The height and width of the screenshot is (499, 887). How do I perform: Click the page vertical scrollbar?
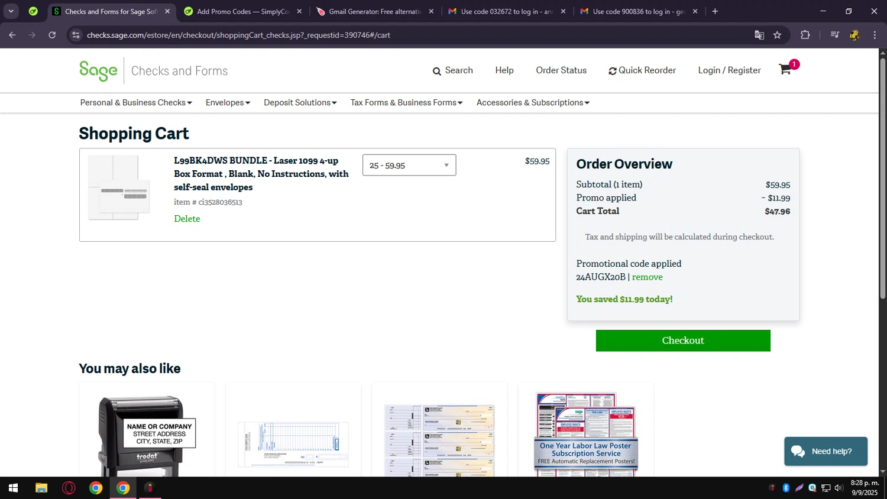[x=883, y=177]
